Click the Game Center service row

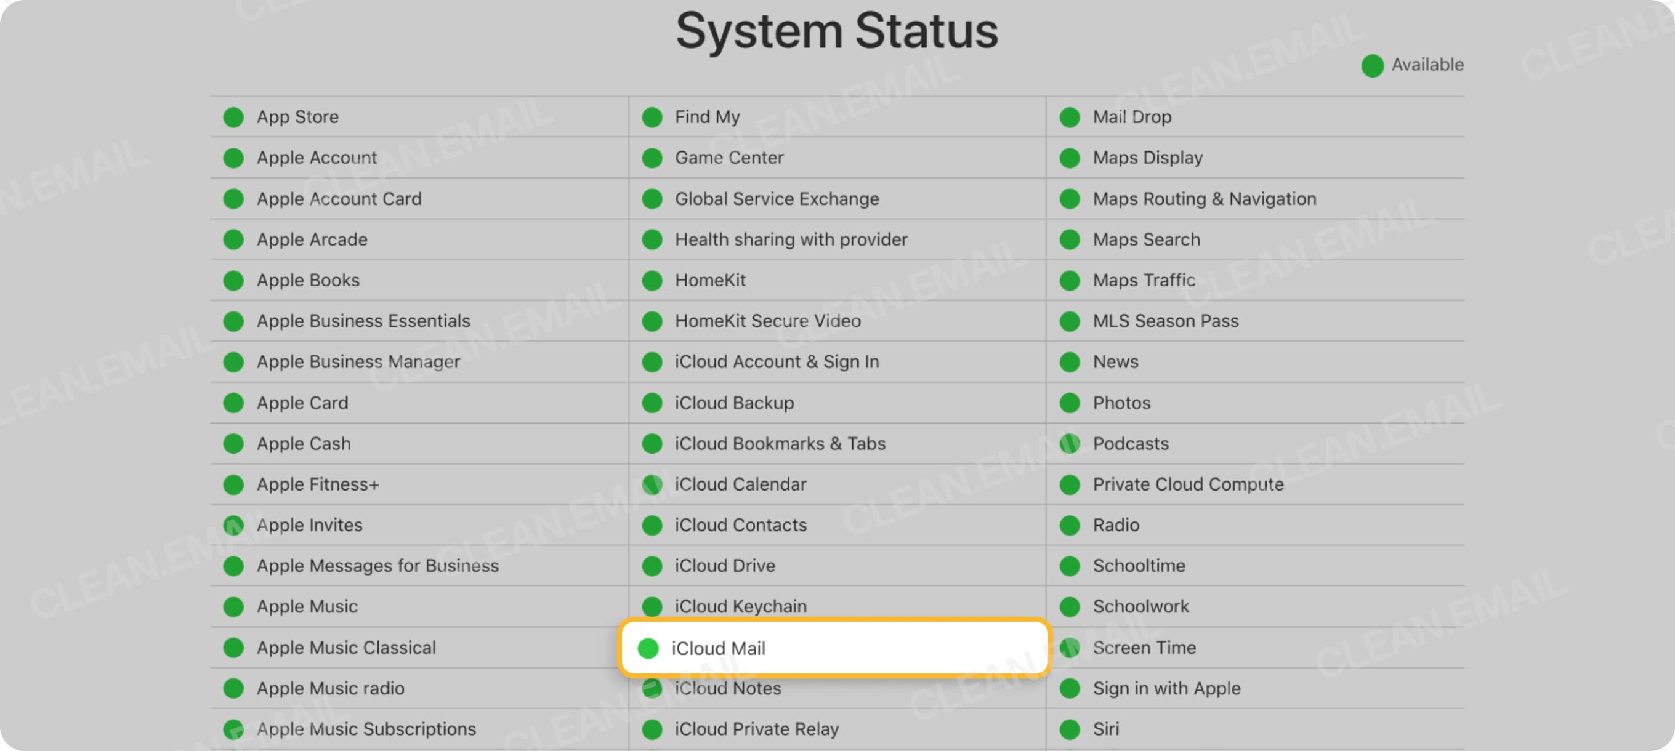coord(729,158)
